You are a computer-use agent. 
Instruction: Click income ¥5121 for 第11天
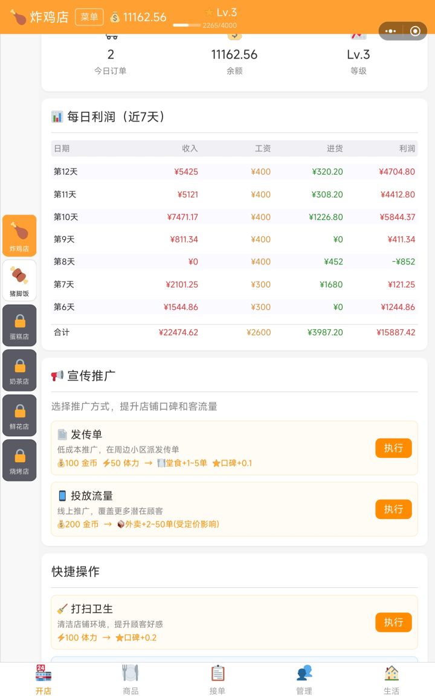[x=188, y=195]
